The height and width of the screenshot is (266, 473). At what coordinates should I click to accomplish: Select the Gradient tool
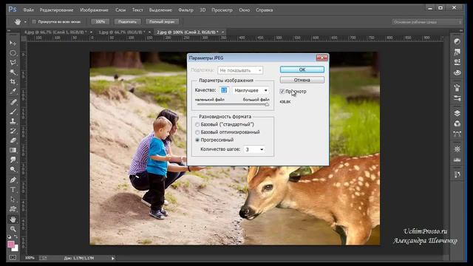point(13,150)
